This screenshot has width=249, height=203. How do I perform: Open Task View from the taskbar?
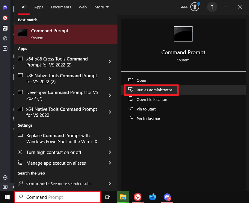point(108,197)
